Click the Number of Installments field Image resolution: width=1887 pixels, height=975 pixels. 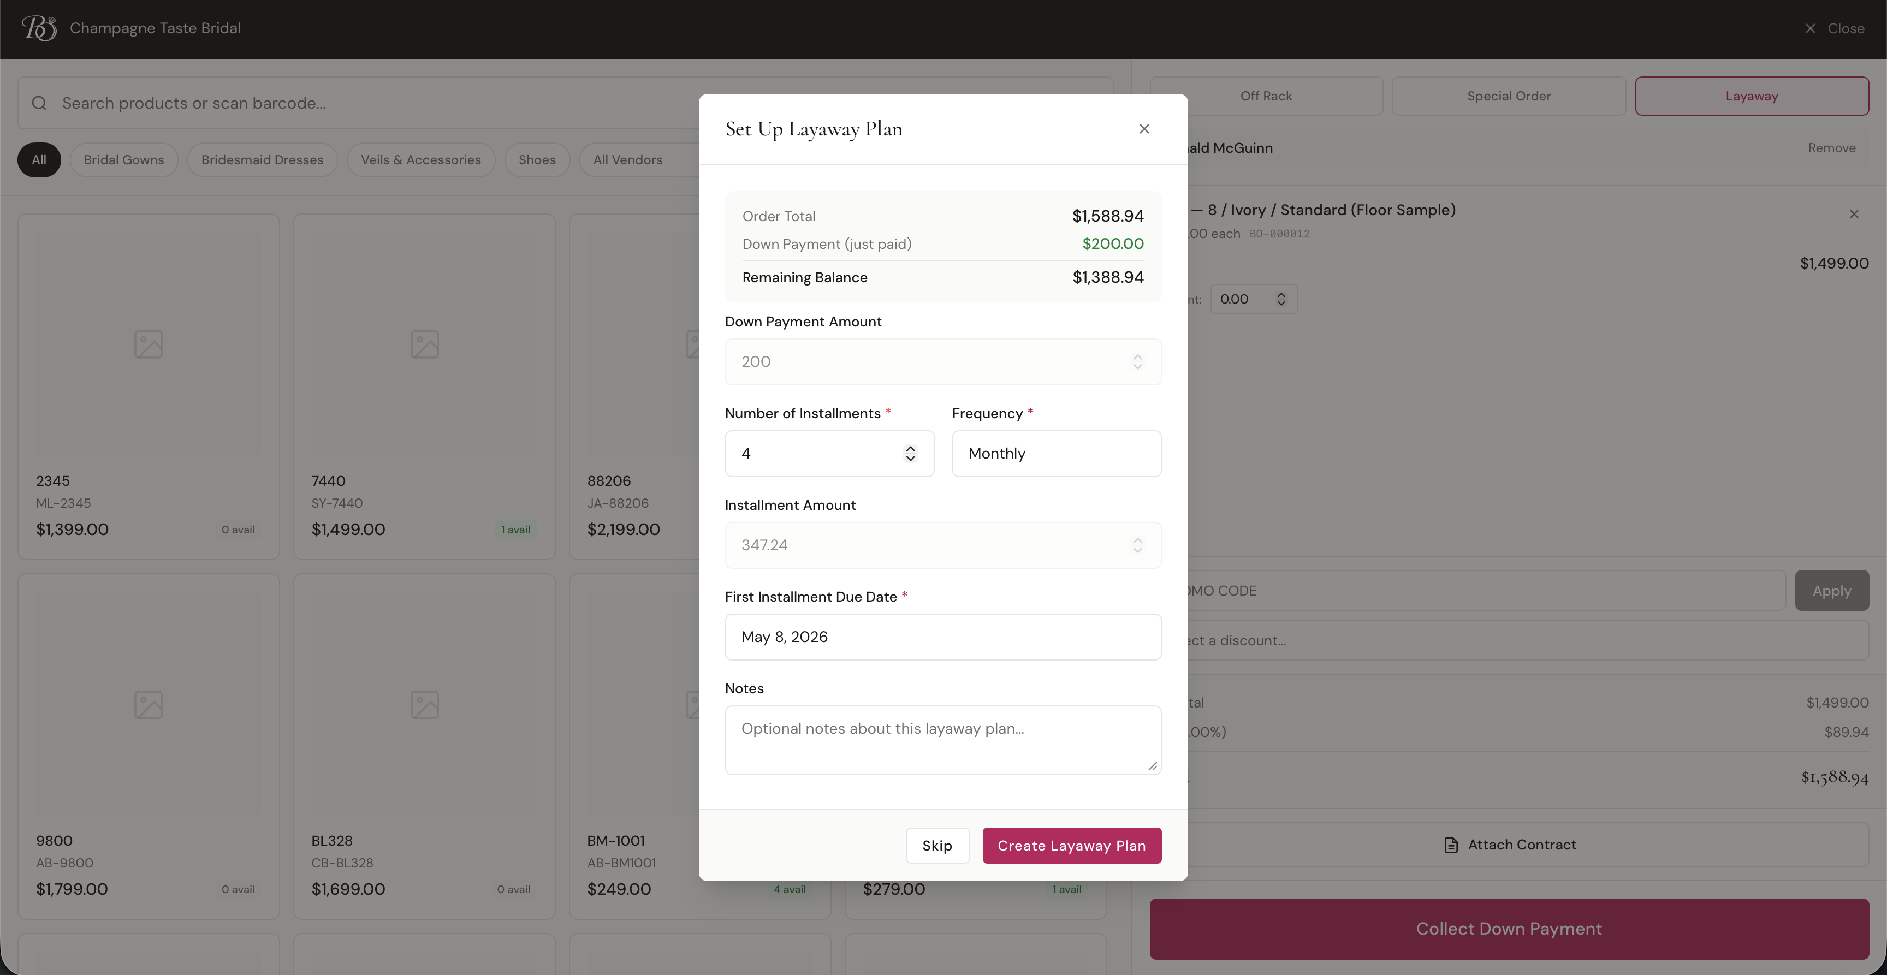coord(829,454)
